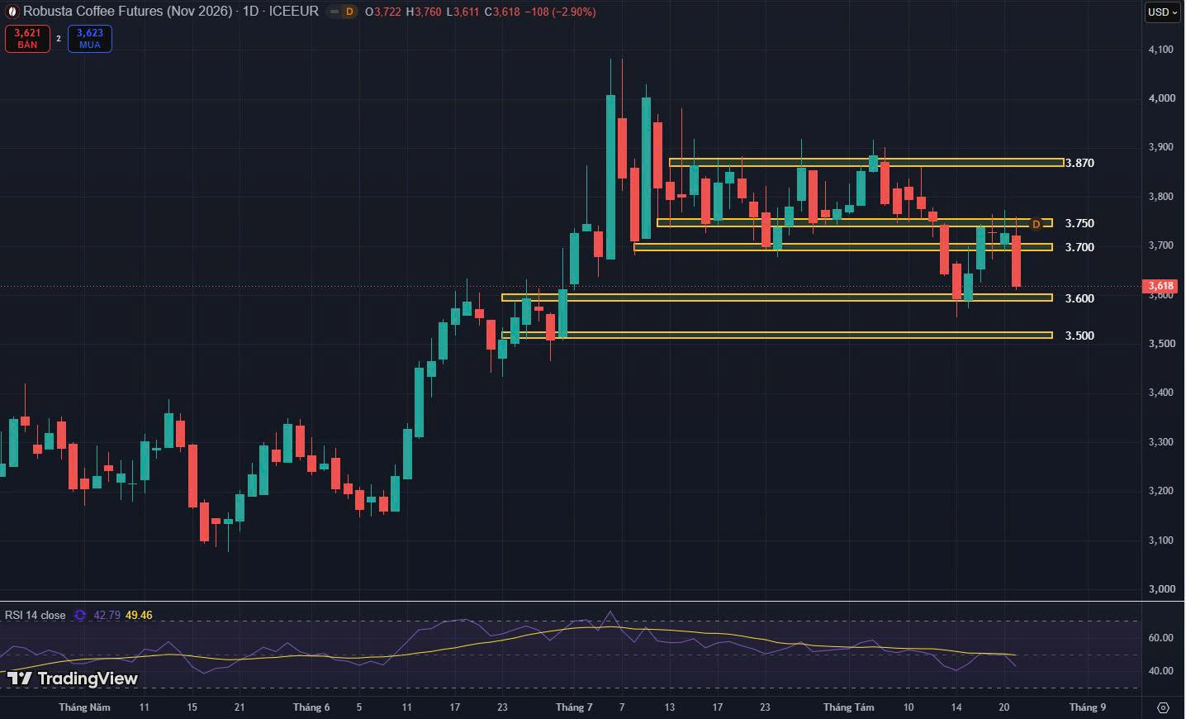Image resolution: width=1186 pixels, height=719 pixels.
Task: Click the 3,623 MUA buy button
Action: coord(90,39)
